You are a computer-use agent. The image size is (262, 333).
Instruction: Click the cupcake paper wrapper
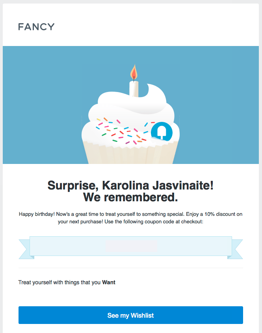[130, 153]
